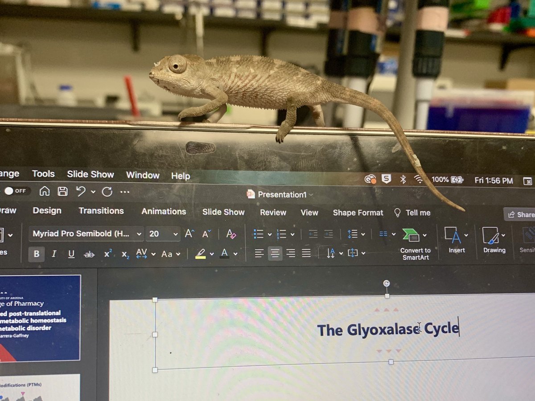Expand the bullets style dropdown arrow
The image size is (535, 401).
pos(270,234)
